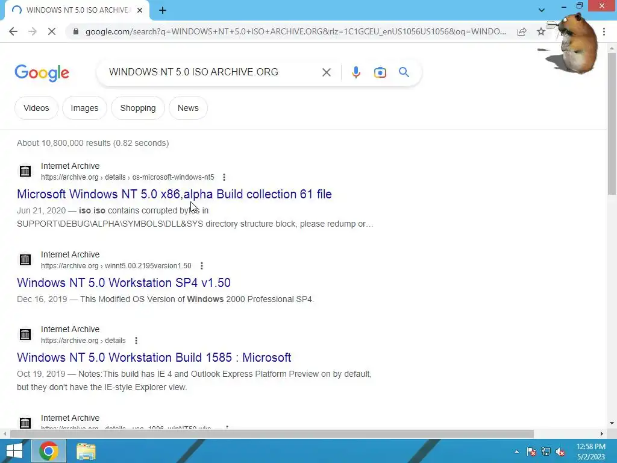
Task: Click the https://archive.org › details › os-microsoft-windows-nt5 URL
Action: click(128, 177)
